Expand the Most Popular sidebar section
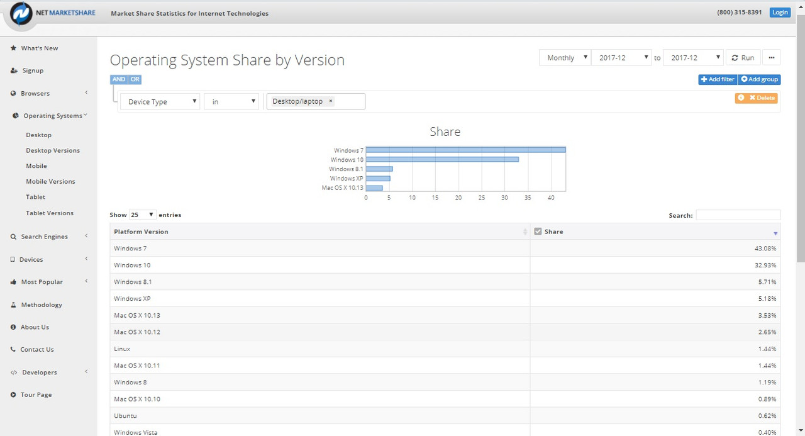 coord(86,281)
